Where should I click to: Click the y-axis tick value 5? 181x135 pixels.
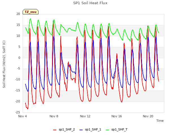pyautogui.click(x=19, y=47)
